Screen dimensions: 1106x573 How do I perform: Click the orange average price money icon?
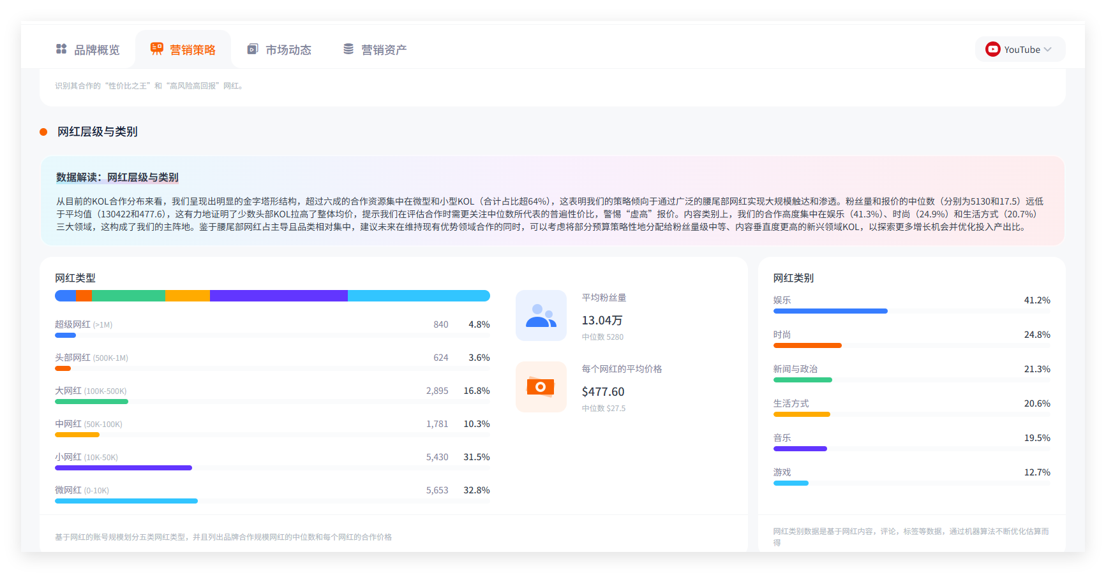[541, 387]
